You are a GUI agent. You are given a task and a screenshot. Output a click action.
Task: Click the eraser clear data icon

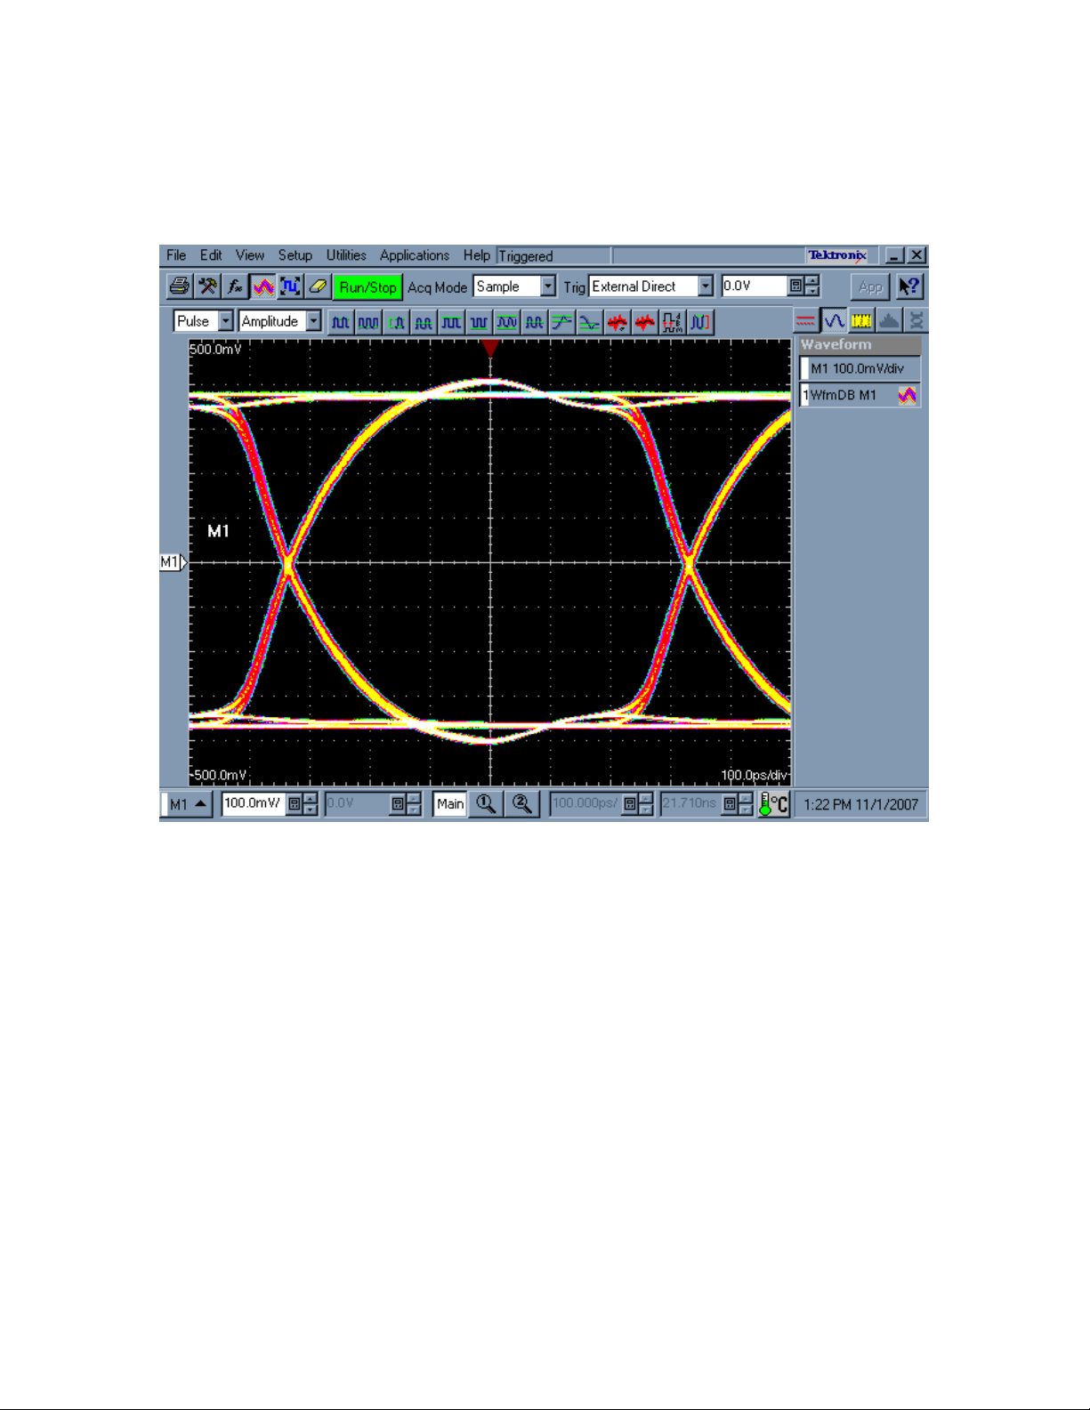(318, 286)
